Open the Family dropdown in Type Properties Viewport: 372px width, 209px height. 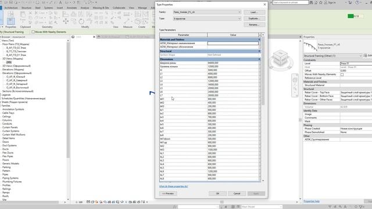point(207,12)
